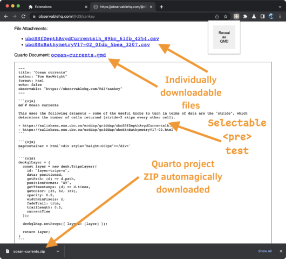Close the observablehq.com tab

(x=151, y=7)
